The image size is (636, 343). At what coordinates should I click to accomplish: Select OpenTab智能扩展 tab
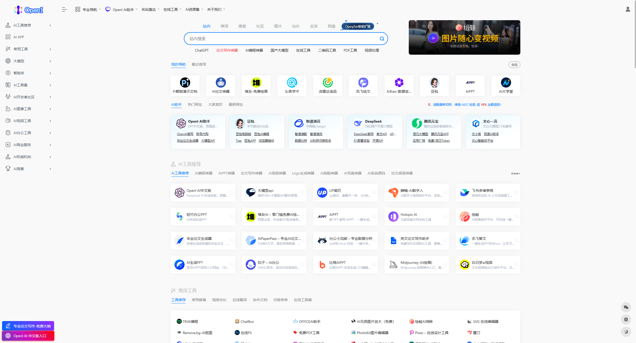tap(358, 27)
